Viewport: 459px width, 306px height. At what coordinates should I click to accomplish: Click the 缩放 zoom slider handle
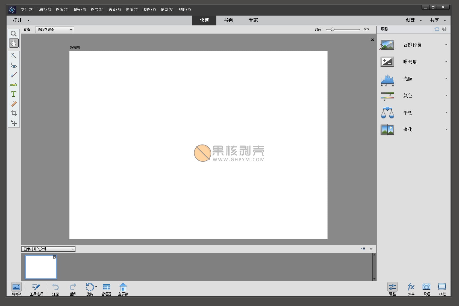pyautogui.click(x=333, y=29)
